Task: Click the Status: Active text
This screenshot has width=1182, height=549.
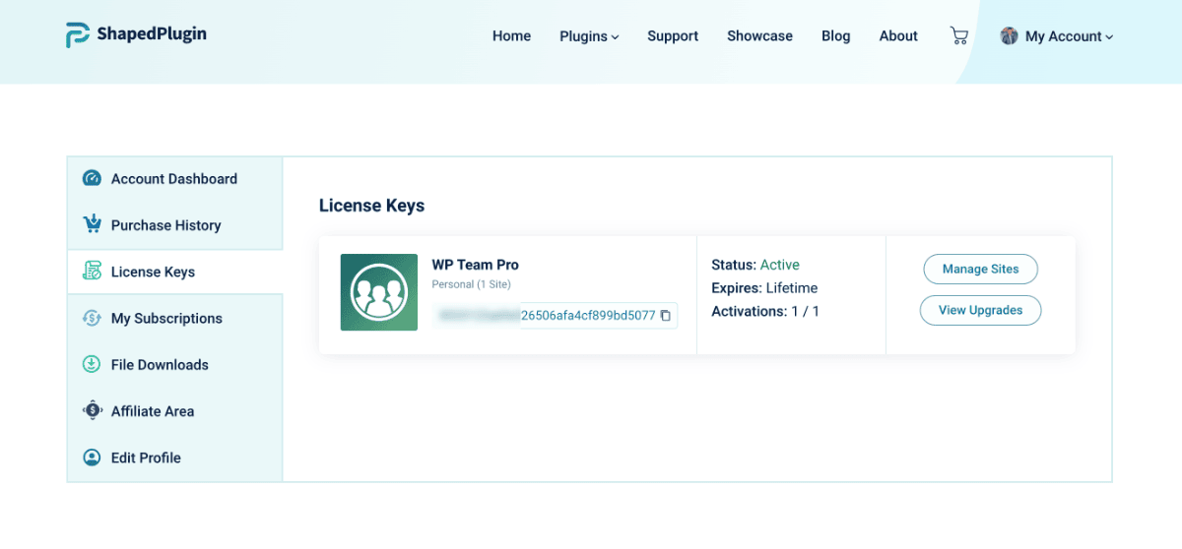Action: click(x=755, y=265)
